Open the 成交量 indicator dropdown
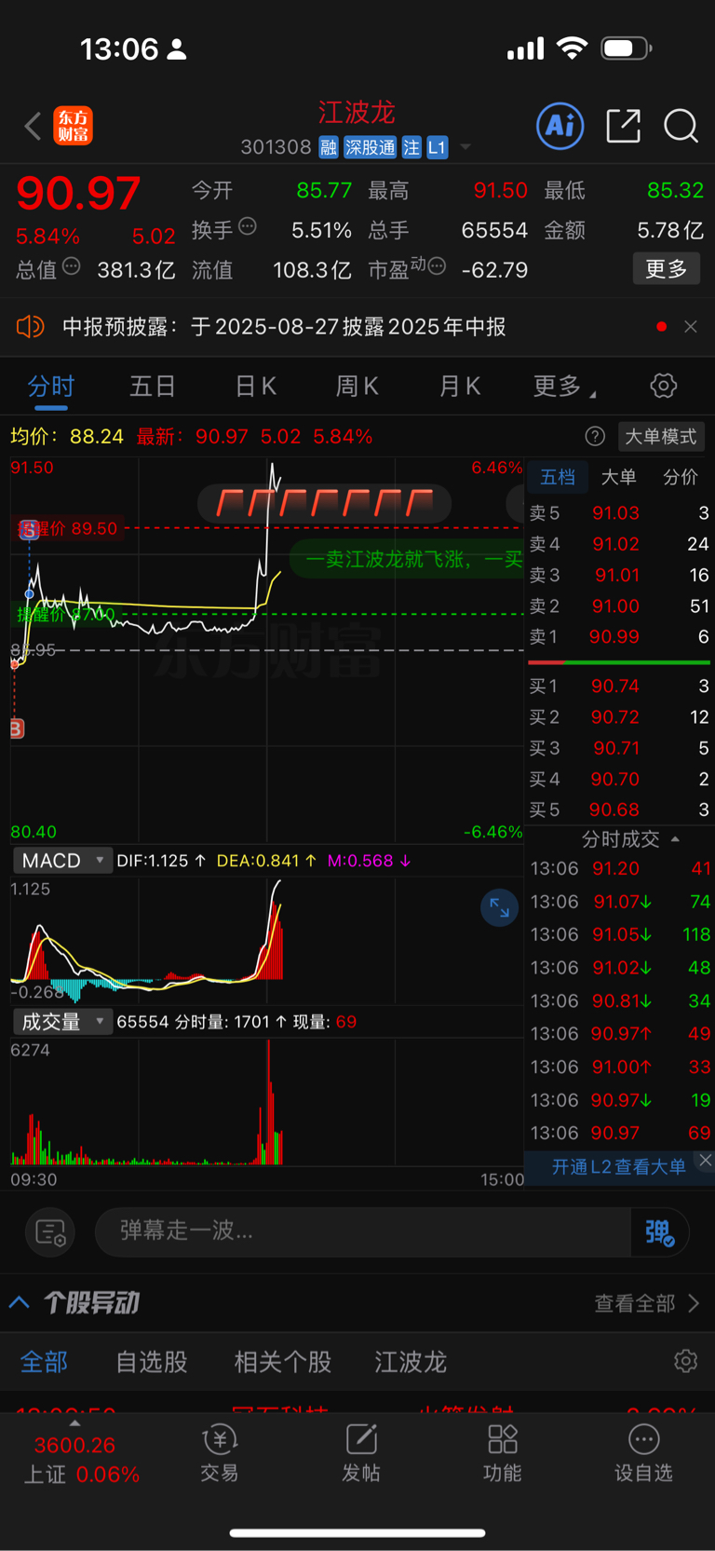The image size is (715, 1551). [x=62, y=1022]
